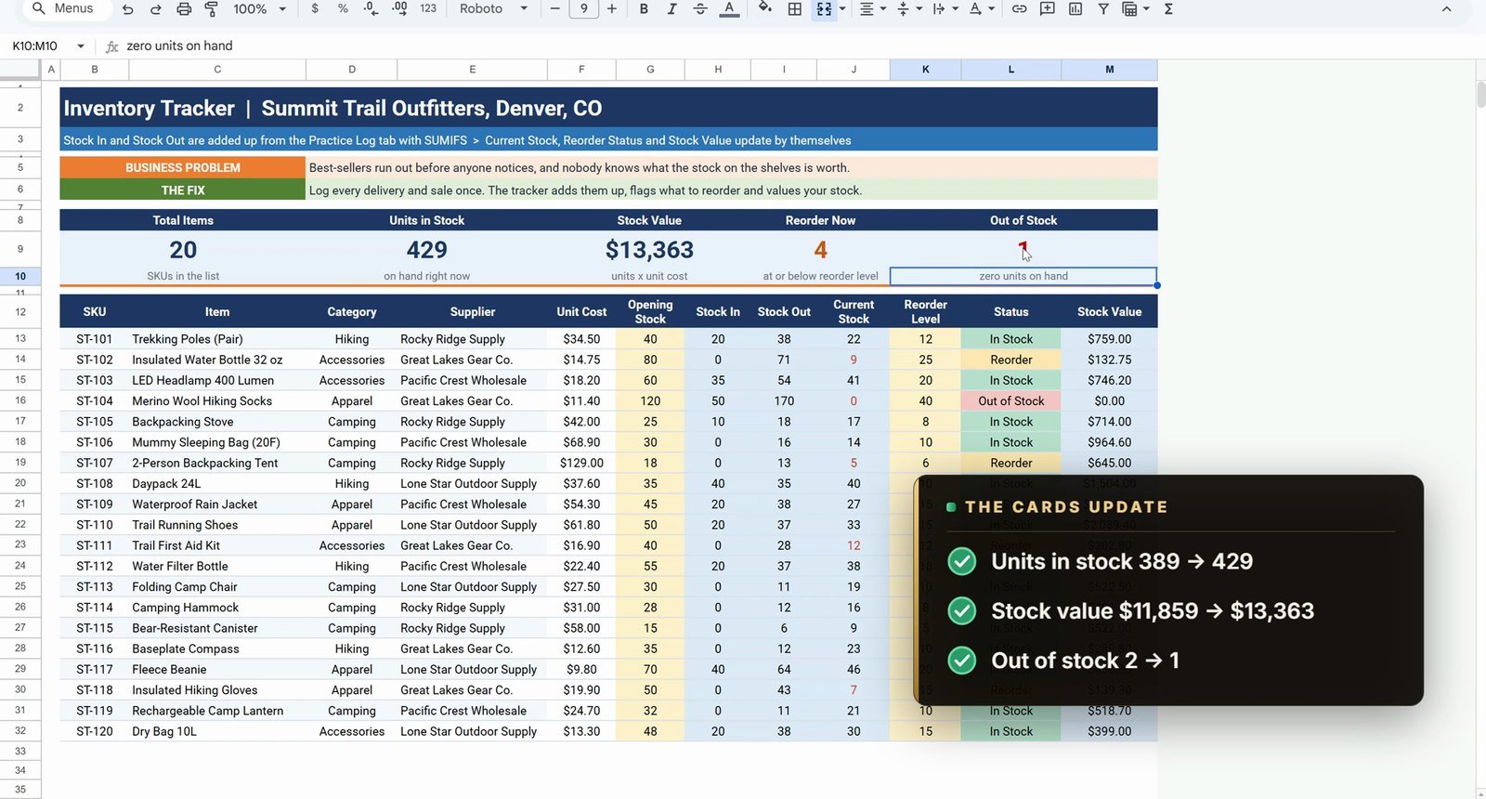1486x799 pixels.
Task: Insert a comment
Action: point(1047,8)
